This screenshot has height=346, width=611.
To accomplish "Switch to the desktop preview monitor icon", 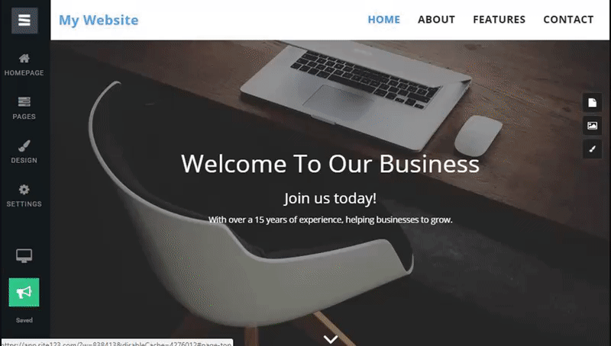I will pyautogui.click(x=24, y=256).
